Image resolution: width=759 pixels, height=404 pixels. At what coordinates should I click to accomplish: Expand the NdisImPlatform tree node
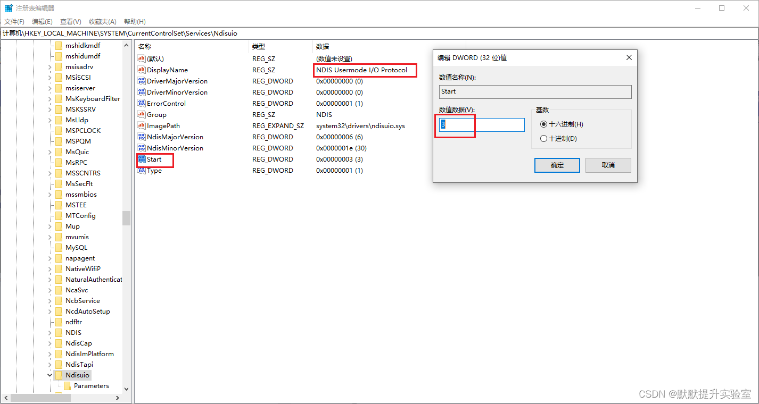pos(49,354)
